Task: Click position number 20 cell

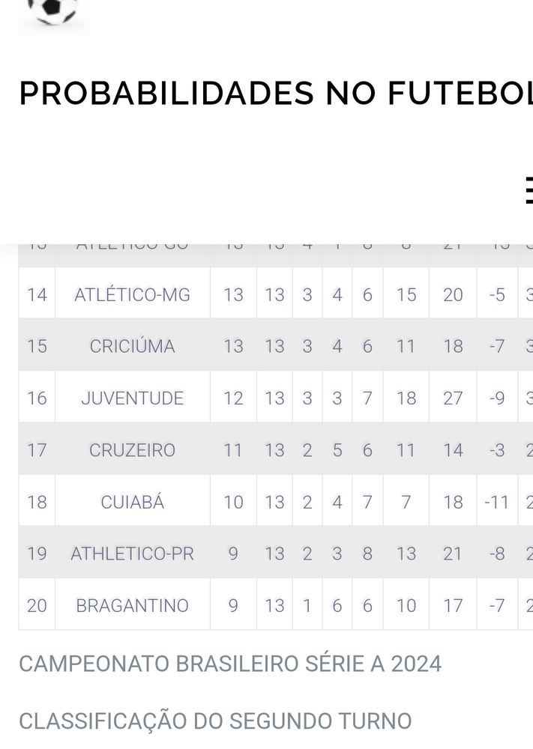Action: [37, 605]
